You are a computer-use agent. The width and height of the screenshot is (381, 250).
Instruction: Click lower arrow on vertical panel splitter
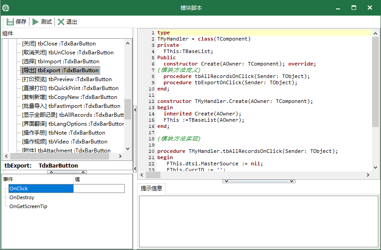pos(135,168)
